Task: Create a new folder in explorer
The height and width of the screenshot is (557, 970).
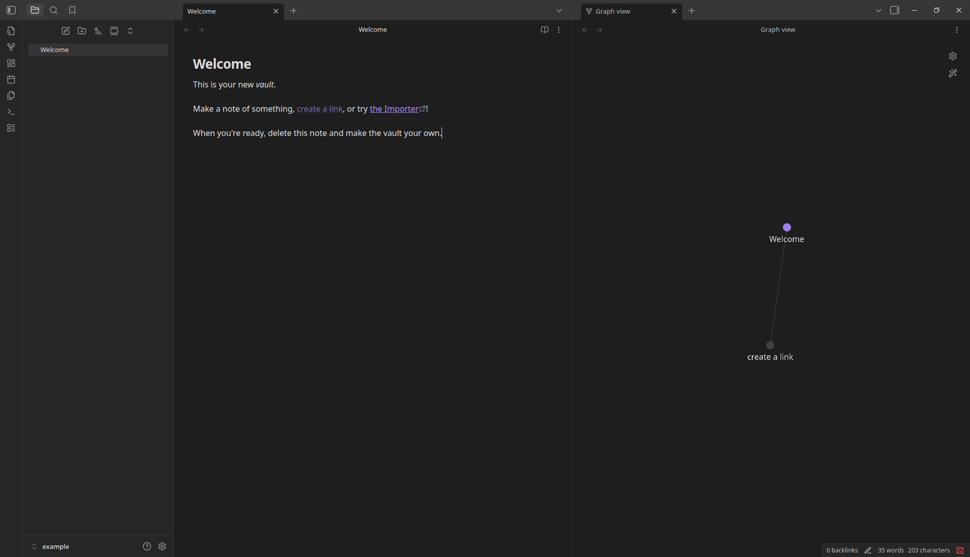Action: pos(82,31)
